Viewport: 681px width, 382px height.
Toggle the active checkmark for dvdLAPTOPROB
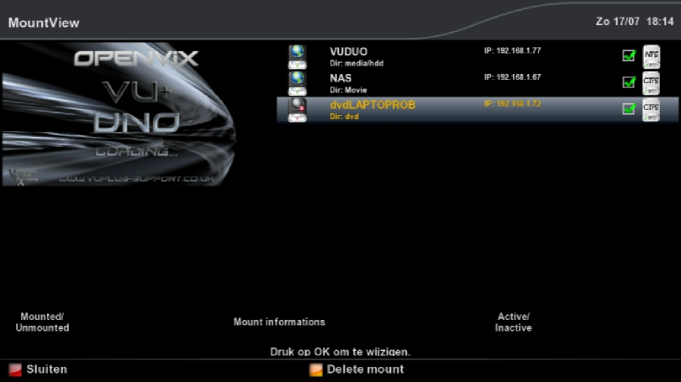[629, 108]
